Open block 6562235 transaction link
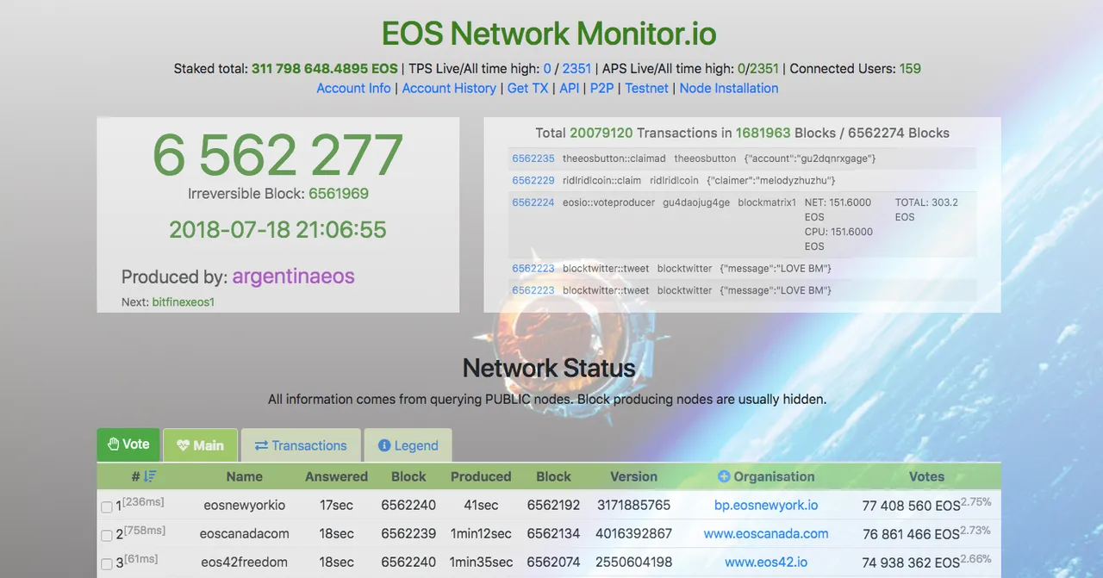The height and width of the screenshot is (578, 1103). pos(533,158)
